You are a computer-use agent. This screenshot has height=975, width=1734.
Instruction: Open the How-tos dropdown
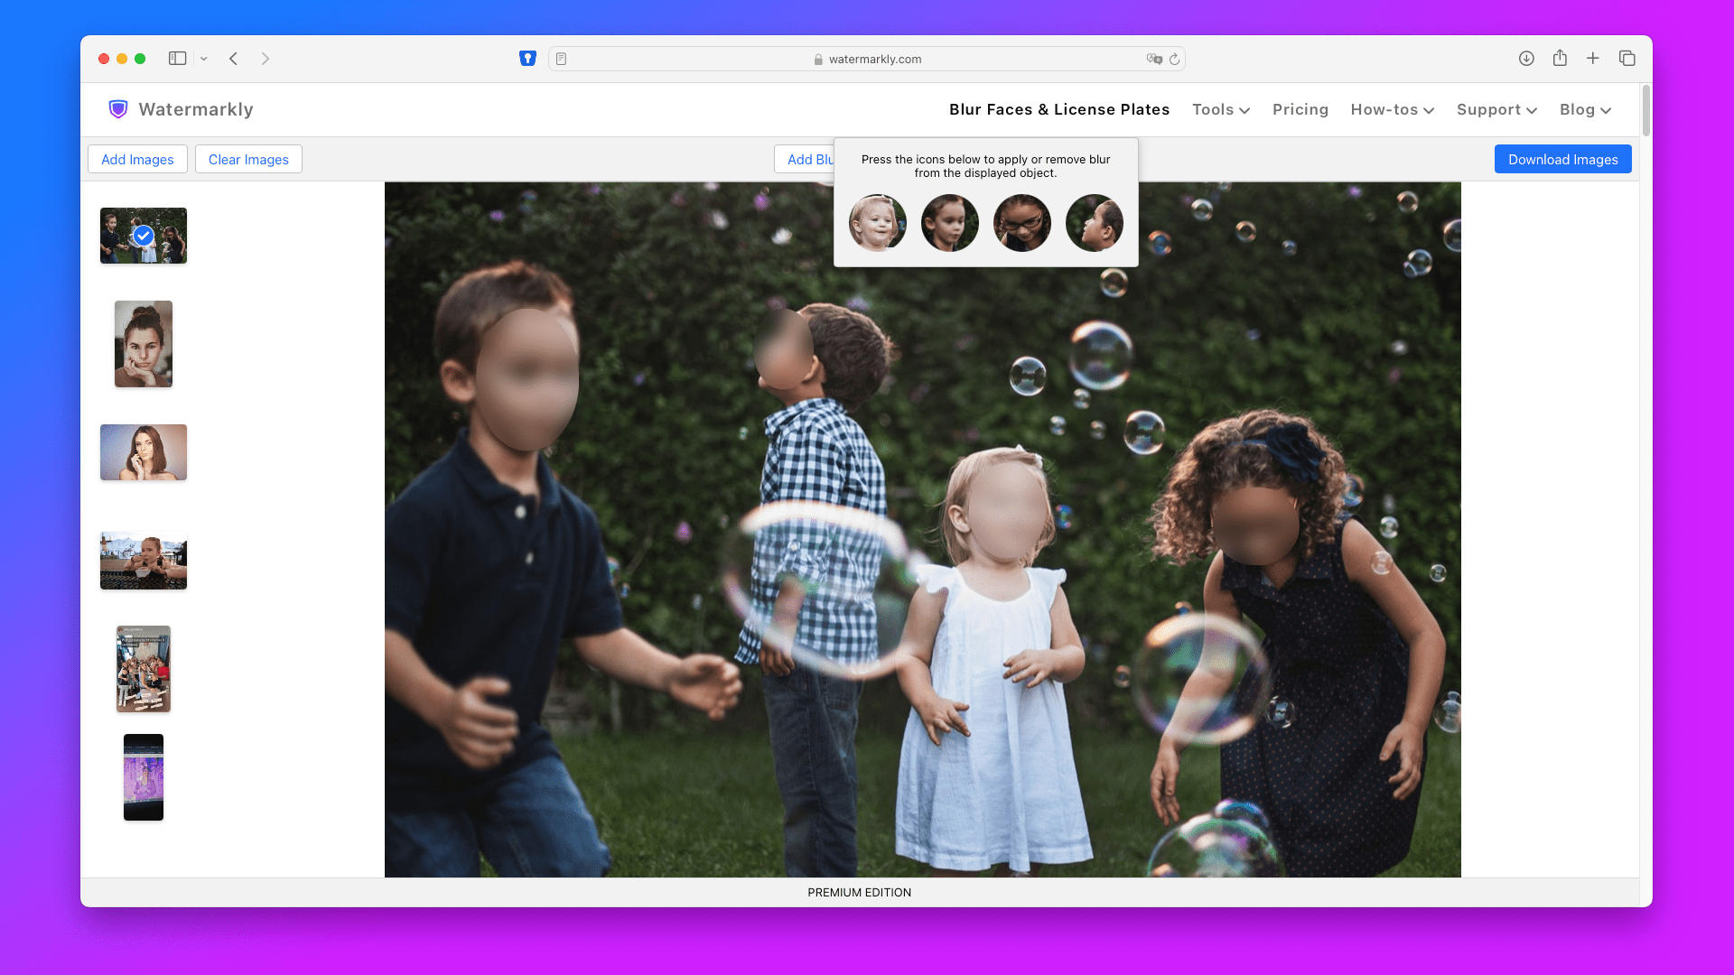[1391, 109]
